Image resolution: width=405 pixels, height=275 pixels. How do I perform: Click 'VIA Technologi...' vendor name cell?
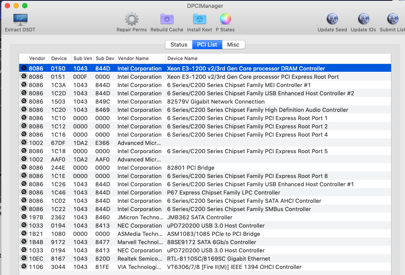point(140,267)
